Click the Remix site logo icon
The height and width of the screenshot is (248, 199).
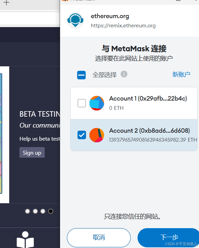[75, 21]
